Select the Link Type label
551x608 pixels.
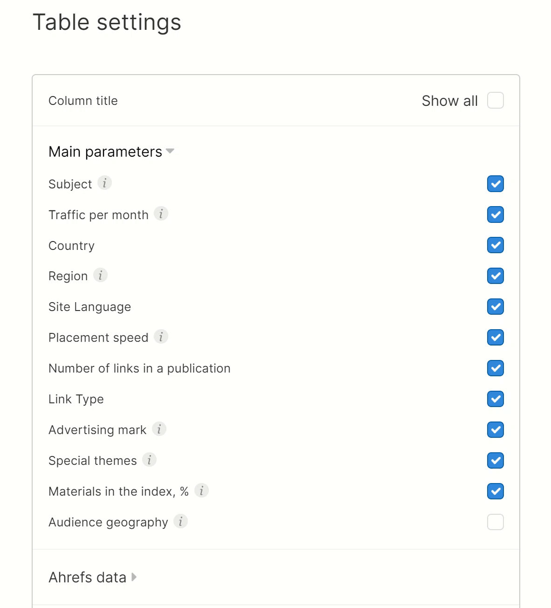point(76,399)
